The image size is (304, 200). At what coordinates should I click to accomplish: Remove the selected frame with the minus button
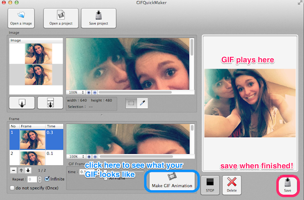(x=13, y=171)
